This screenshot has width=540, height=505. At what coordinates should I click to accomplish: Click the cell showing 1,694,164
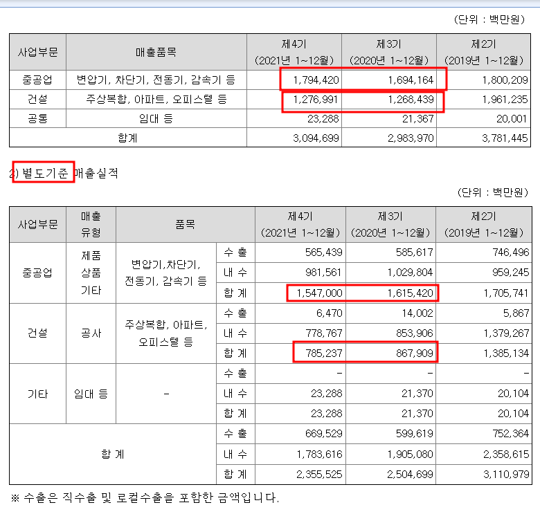pyautogui.click(x=411, y=80)
